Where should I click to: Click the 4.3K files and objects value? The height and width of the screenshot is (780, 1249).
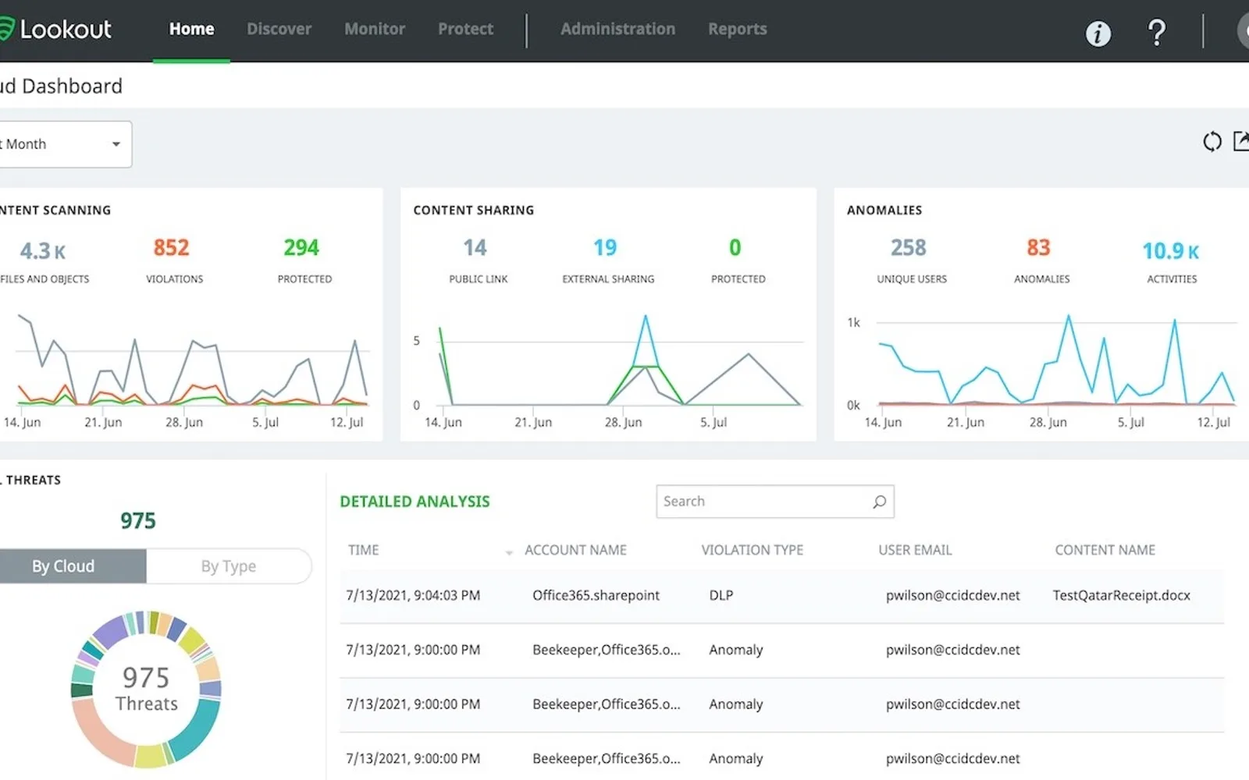pos(43,251)
